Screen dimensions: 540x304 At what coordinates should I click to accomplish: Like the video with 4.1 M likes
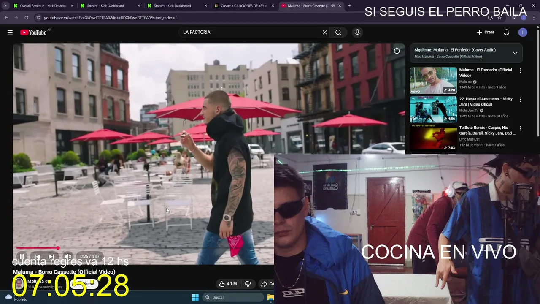click(x=228, y=284)
